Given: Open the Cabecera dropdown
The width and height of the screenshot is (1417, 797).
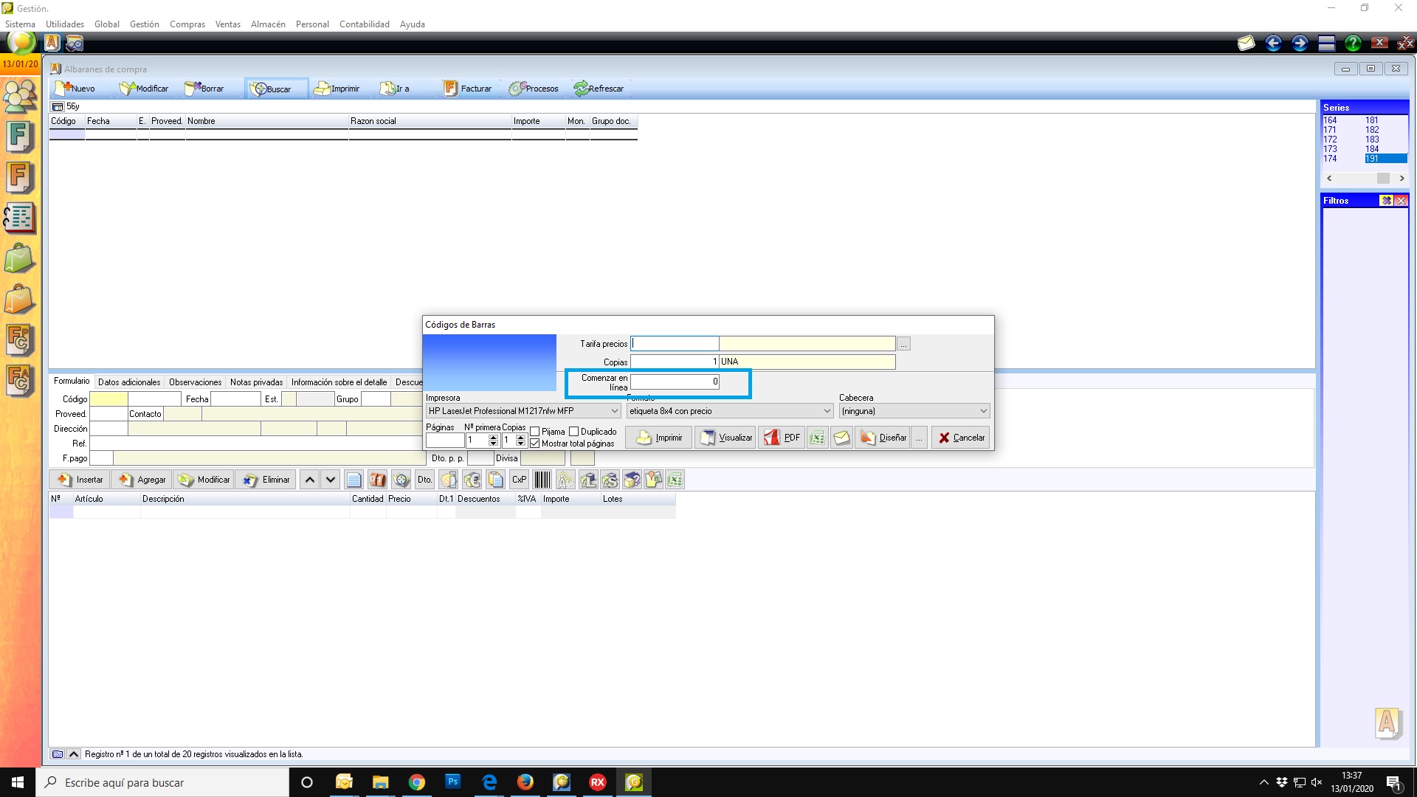Looking at the screenshot, I should pyautogui.click(x=983, y=411).
